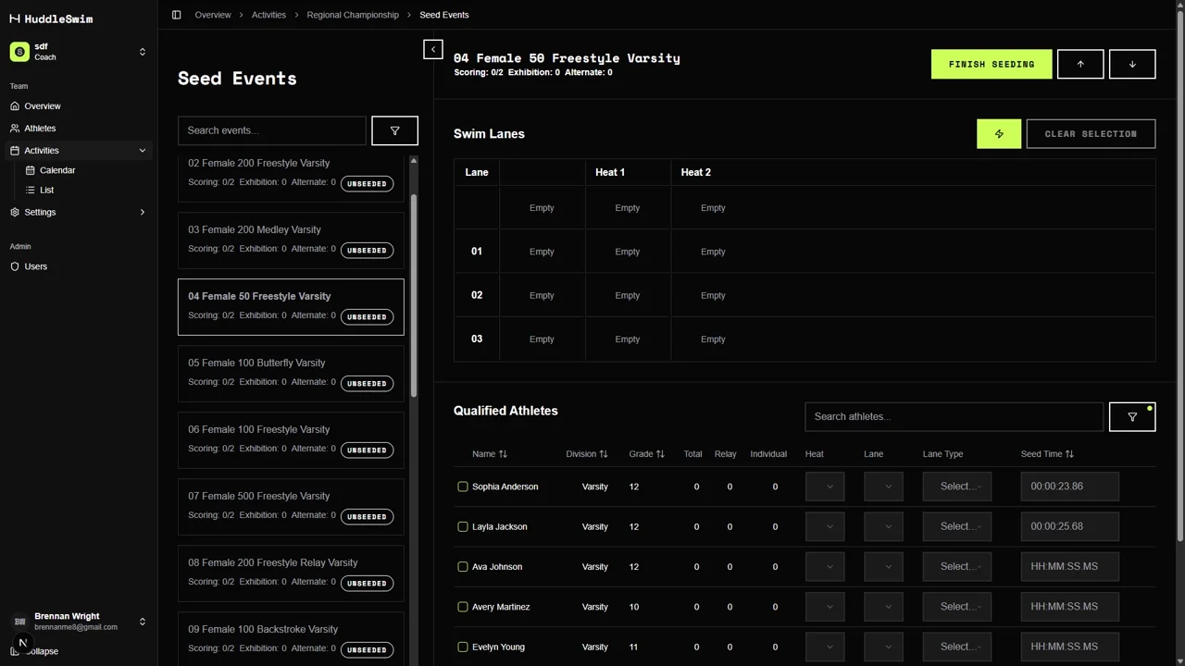Screen dimensions: 1185x666
Task: Open the Lane Type dropdown for Layla Jackson
Action: [x=957, y=525]
